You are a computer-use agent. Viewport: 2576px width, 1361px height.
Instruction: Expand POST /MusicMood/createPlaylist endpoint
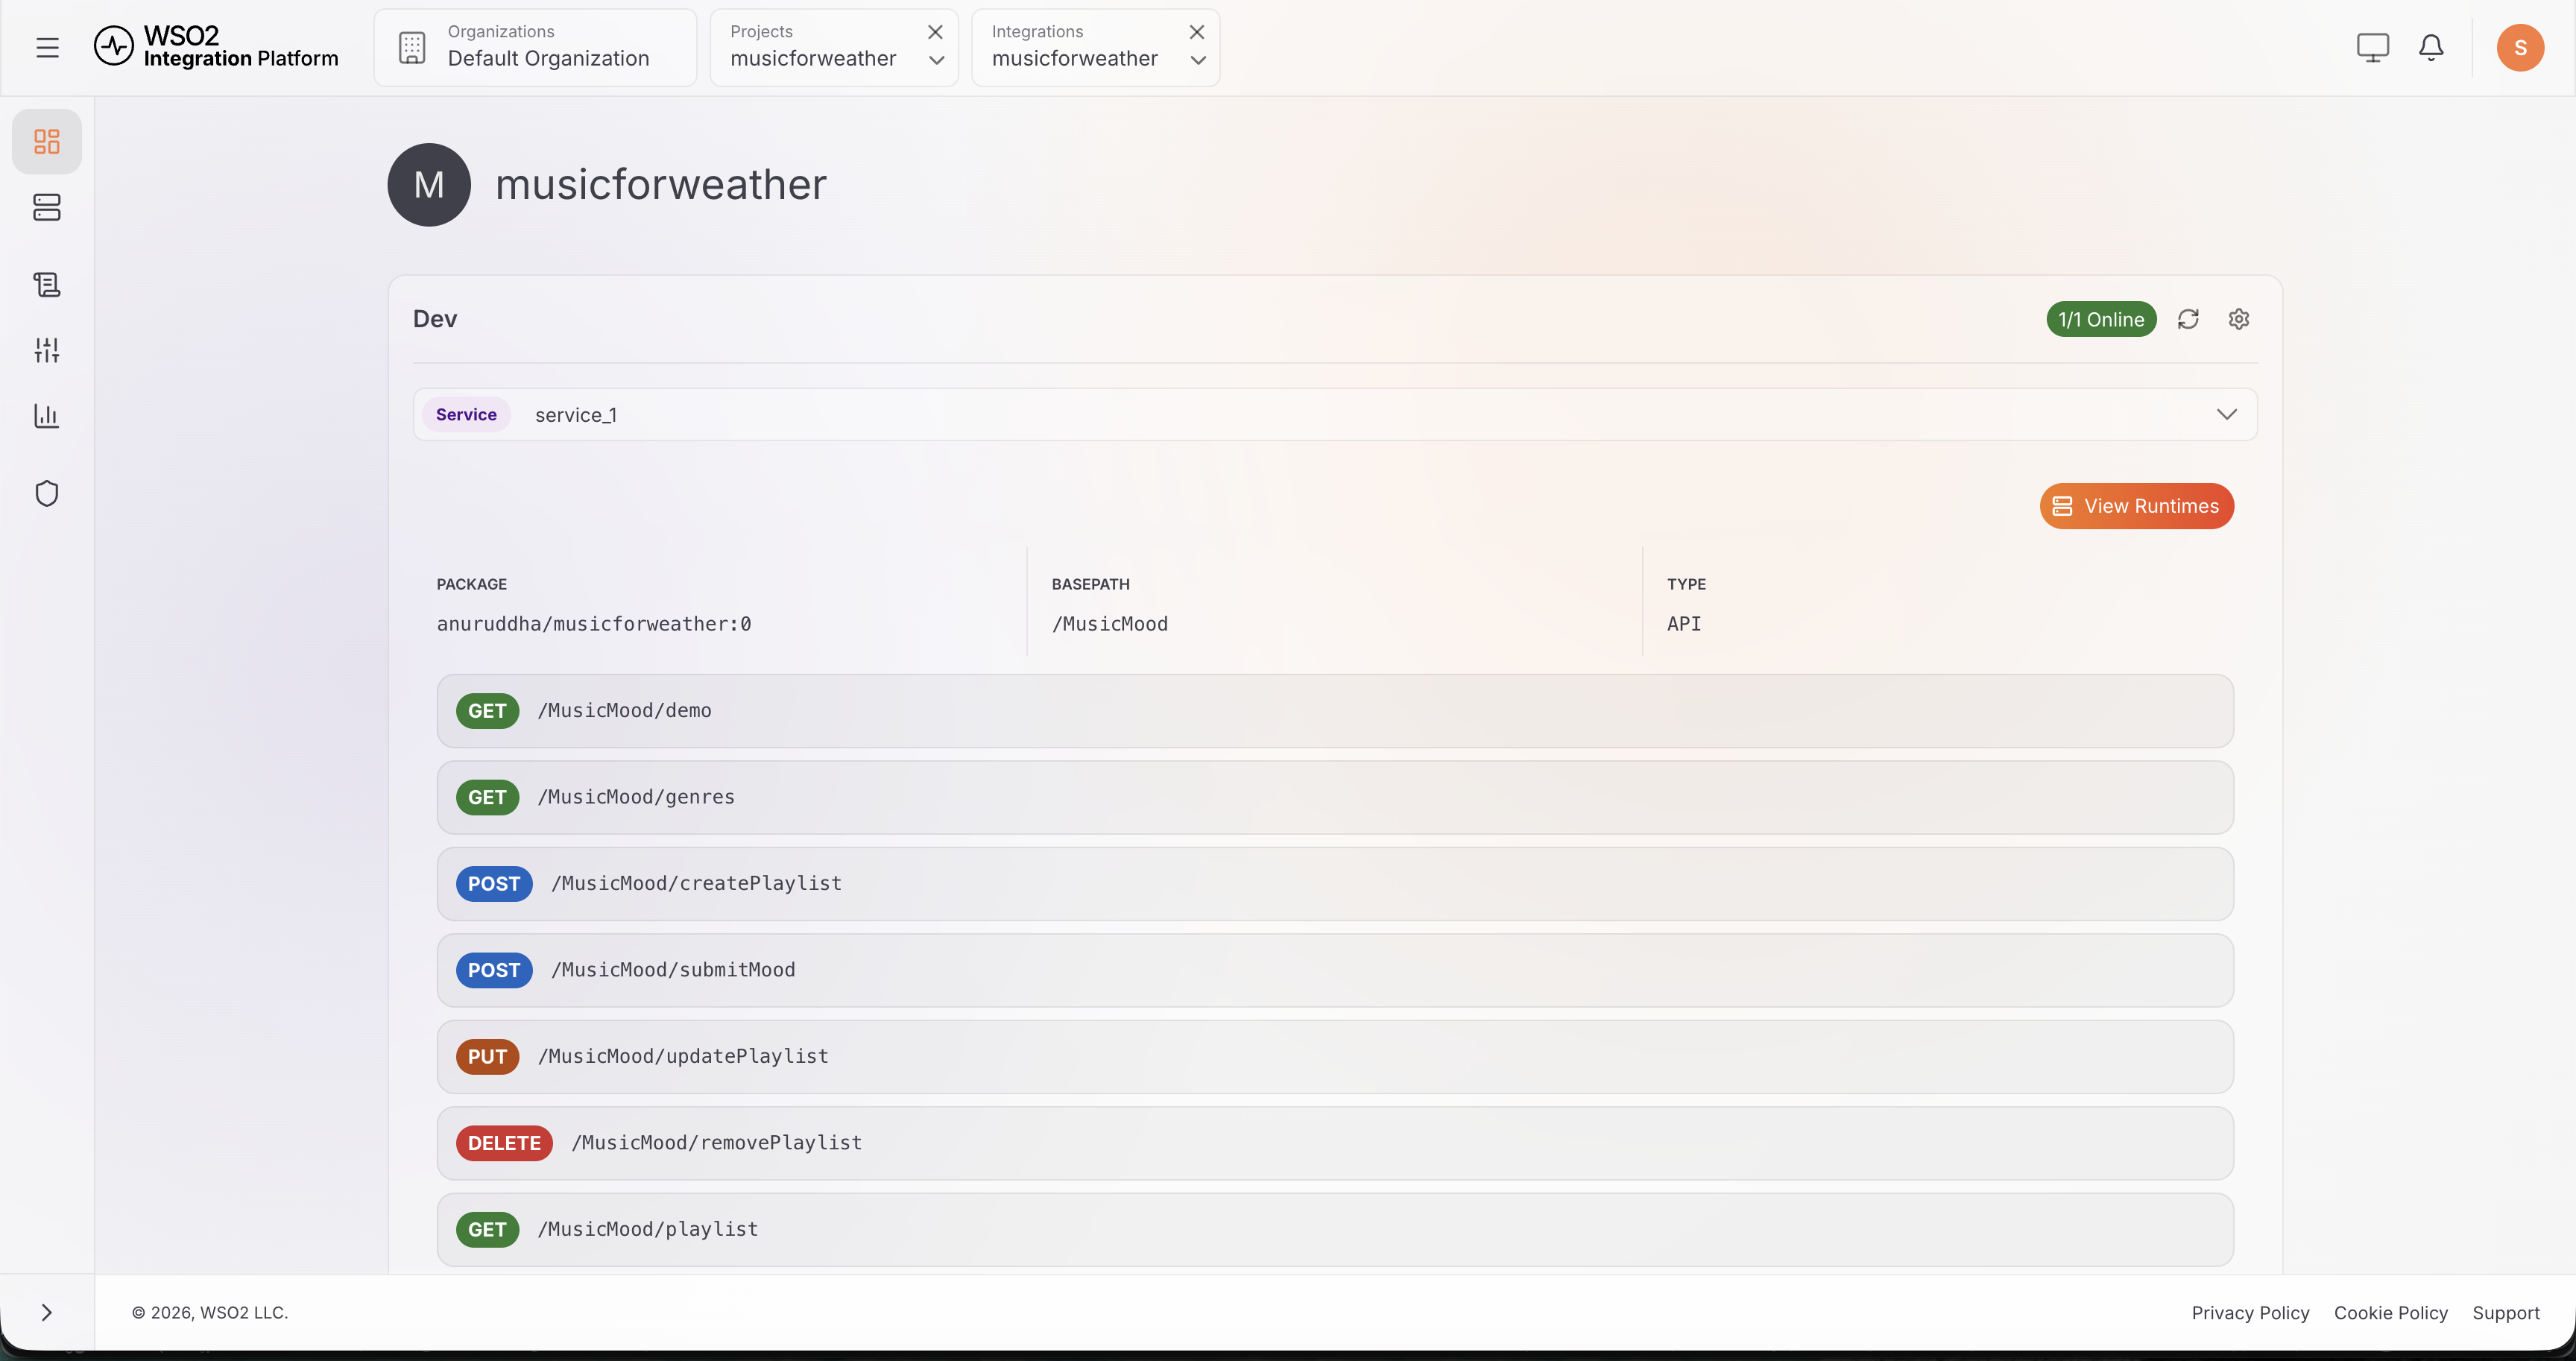click(1335, 884)
